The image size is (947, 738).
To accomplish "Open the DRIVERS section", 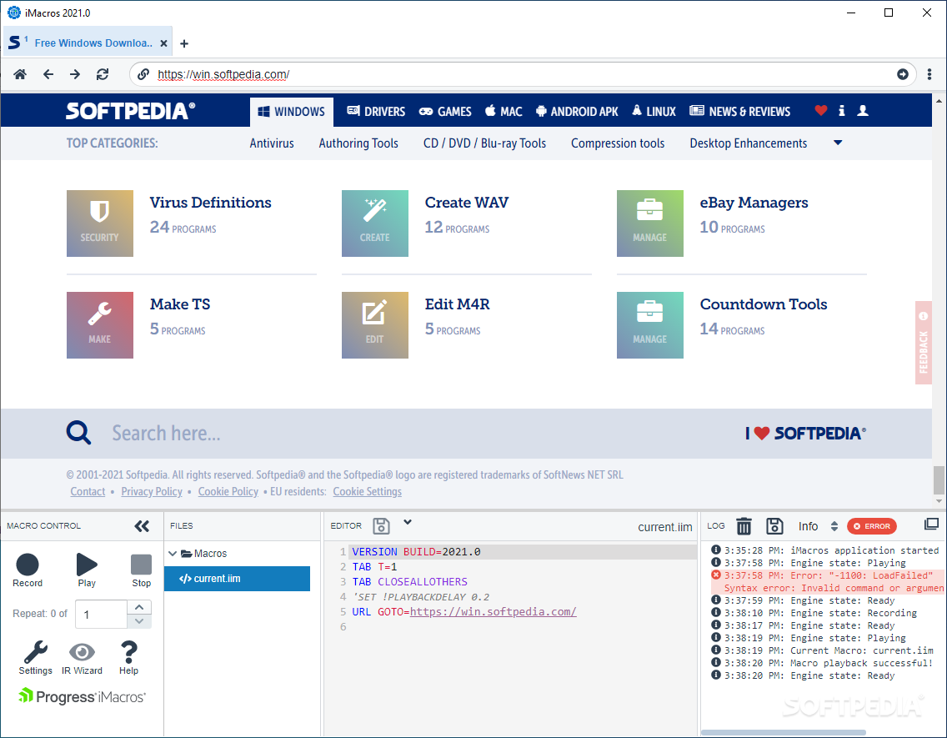I will 376,112.
